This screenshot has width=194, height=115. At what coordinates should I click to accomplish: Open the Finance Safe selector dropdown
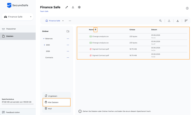tap(18, 17)
